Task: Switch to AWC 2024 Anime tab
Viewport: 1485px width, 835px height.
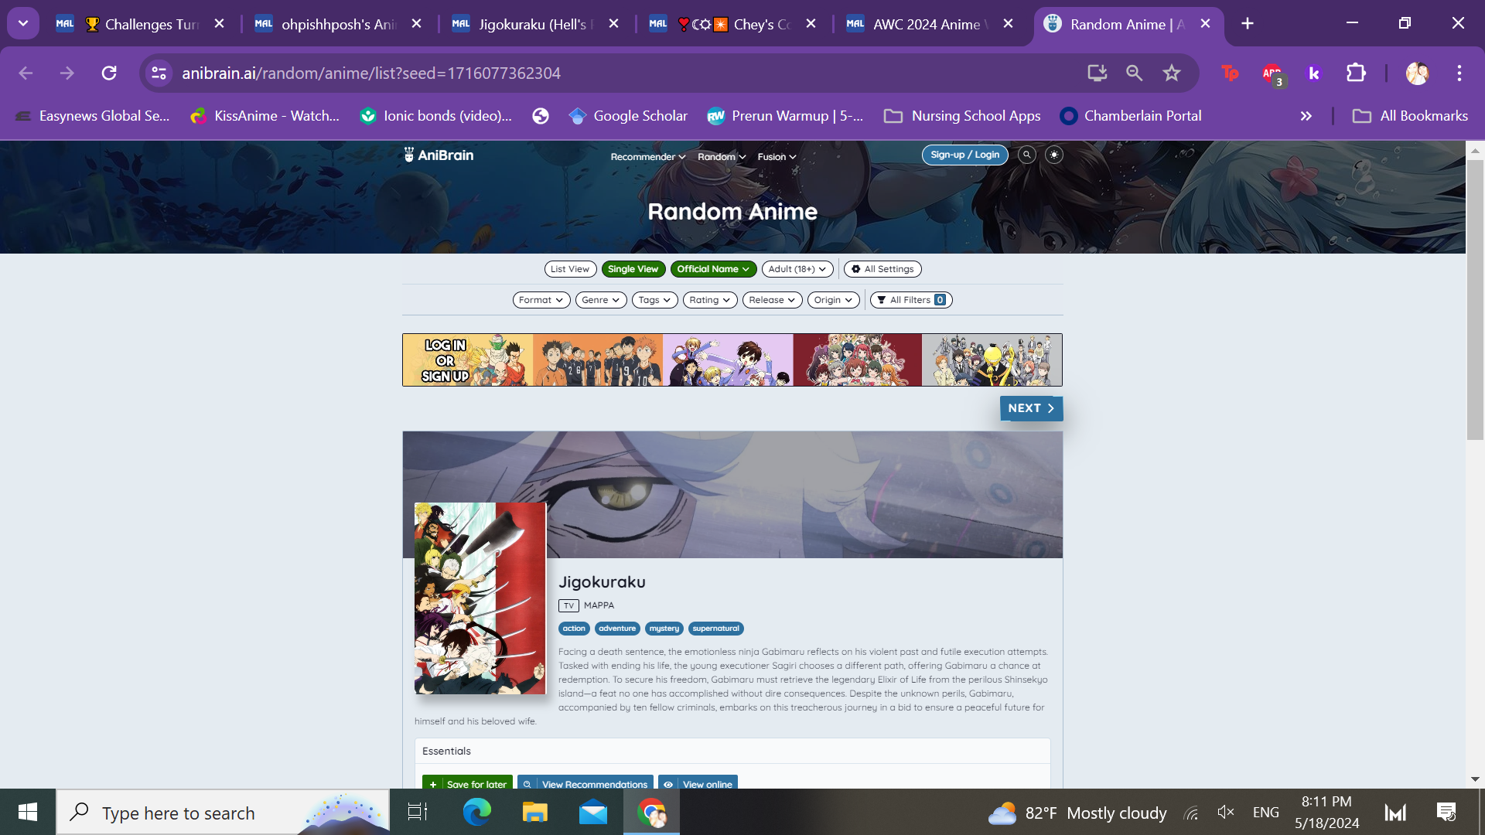Action: click(930, 24)
